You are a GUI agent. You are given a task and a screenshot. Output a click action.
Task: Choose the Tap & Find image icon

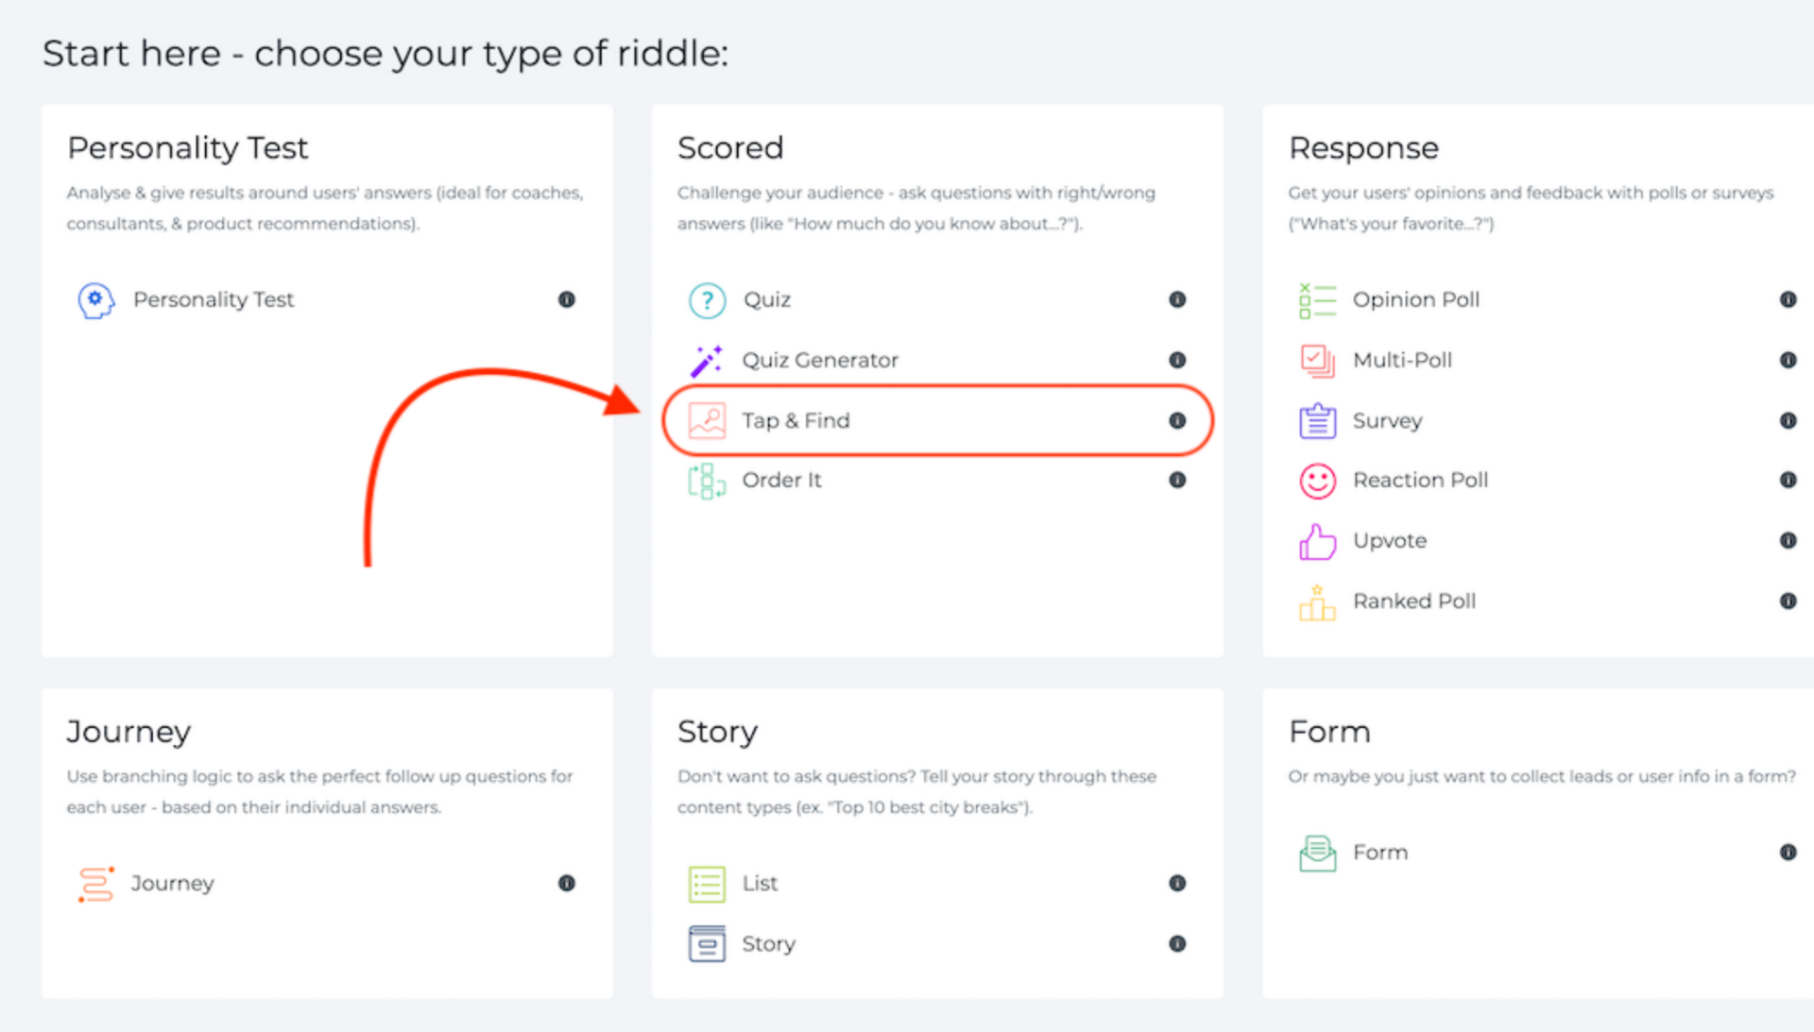pos(707,421)
